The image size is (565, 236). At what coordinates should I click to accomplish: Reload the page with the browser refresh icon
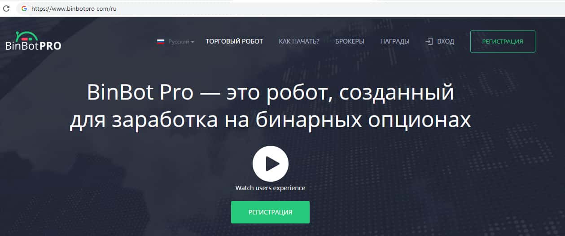[6, 9]
